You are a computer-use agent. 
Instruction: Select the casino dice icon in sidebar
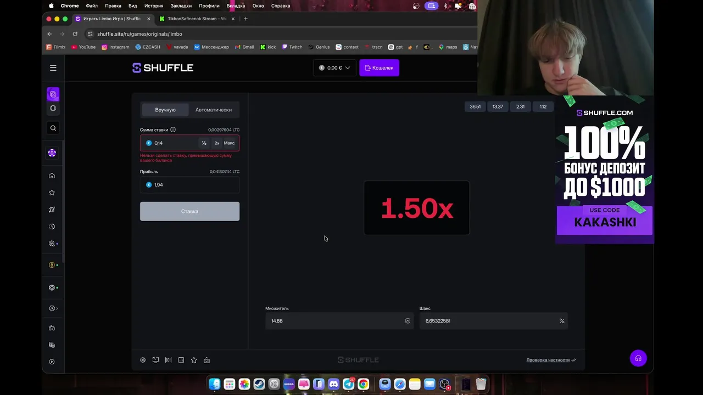point(53,94)
